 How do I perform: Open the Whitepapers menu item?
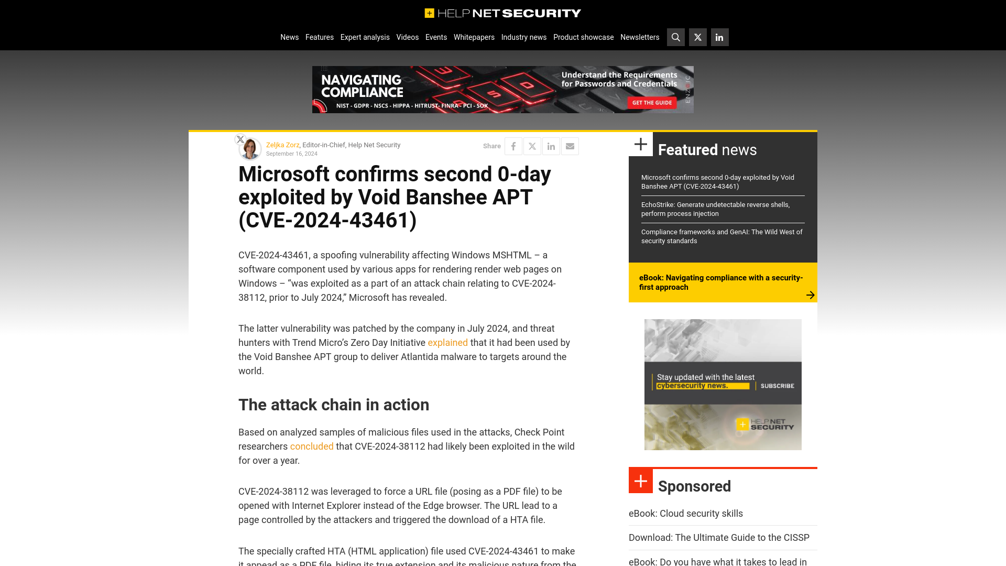point(474,37)
